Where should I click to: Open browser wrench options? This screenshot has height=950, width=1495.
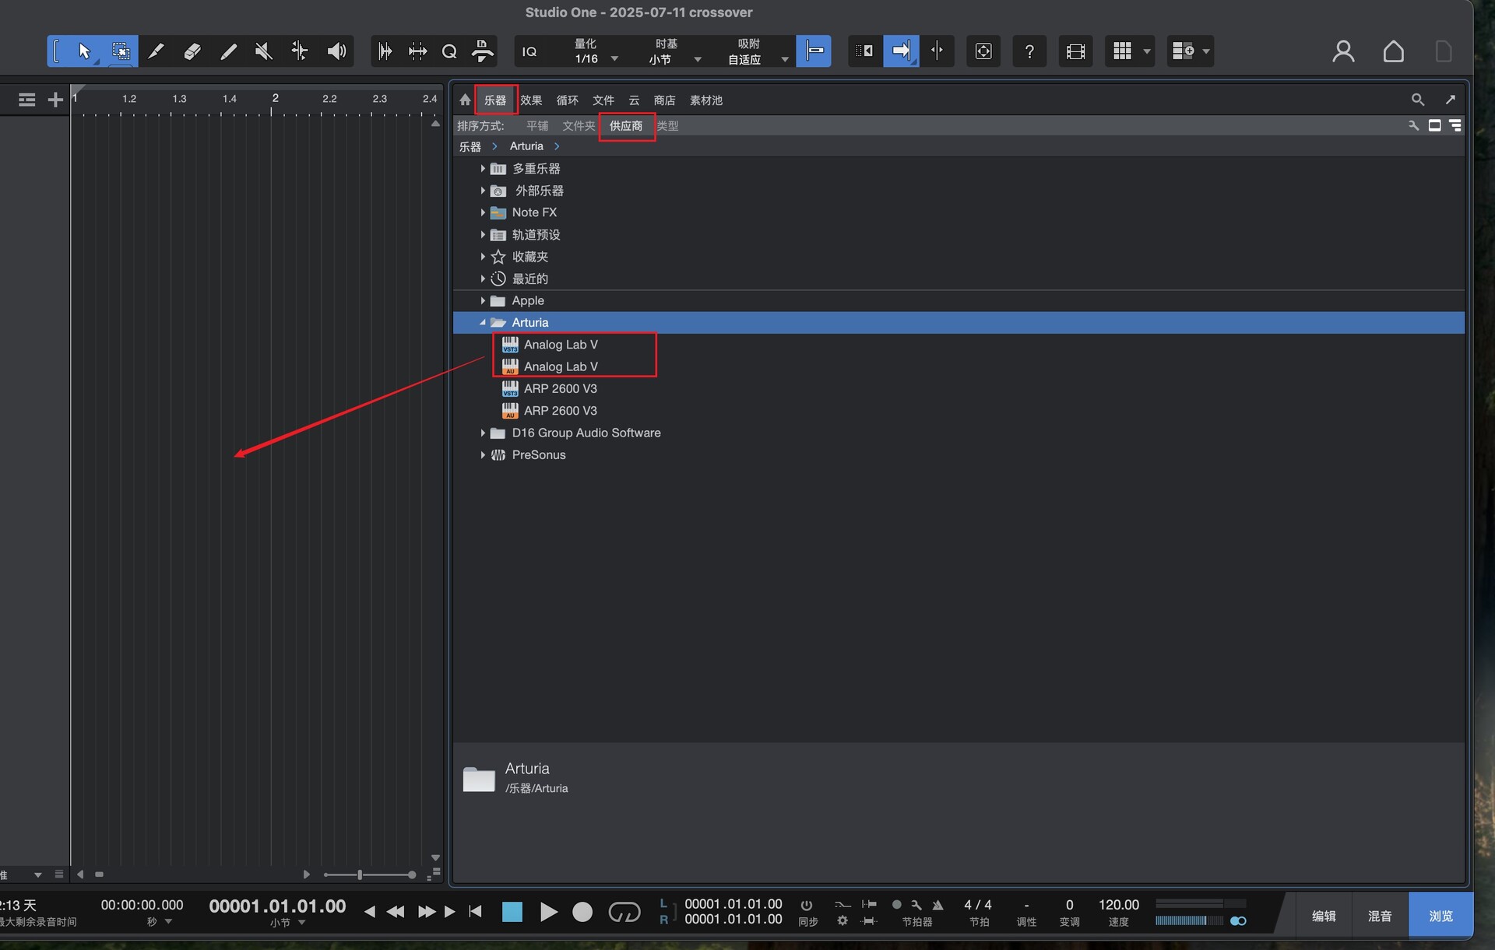pos(1413,125)
